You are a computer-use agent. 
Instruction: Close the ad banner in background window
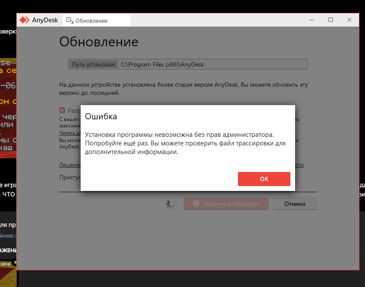[15, 262]
